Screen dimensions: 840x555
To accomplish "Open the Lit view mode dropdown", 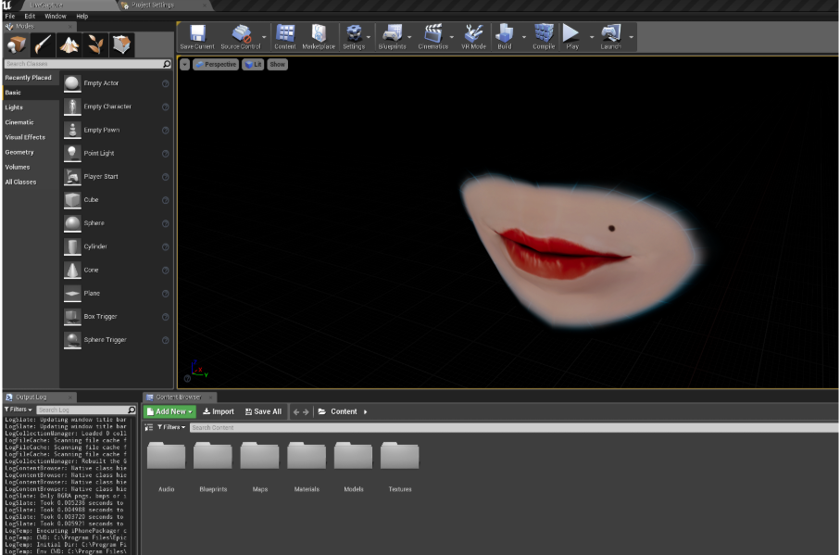I will pos(253,65).
